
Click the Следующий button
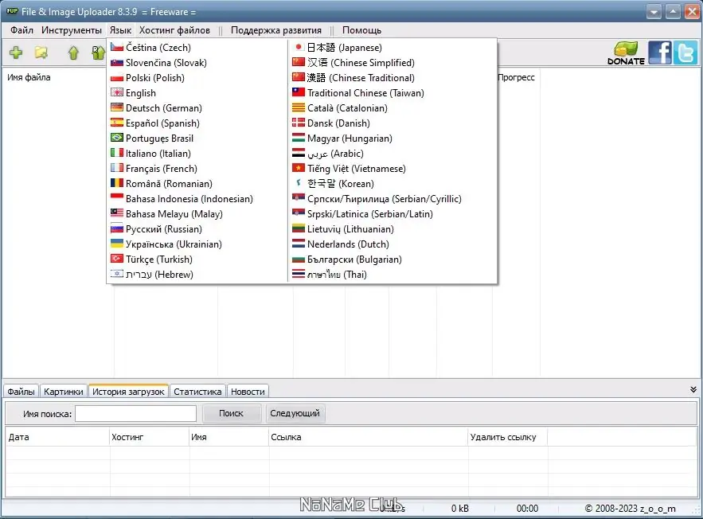[x=295, y=413]
